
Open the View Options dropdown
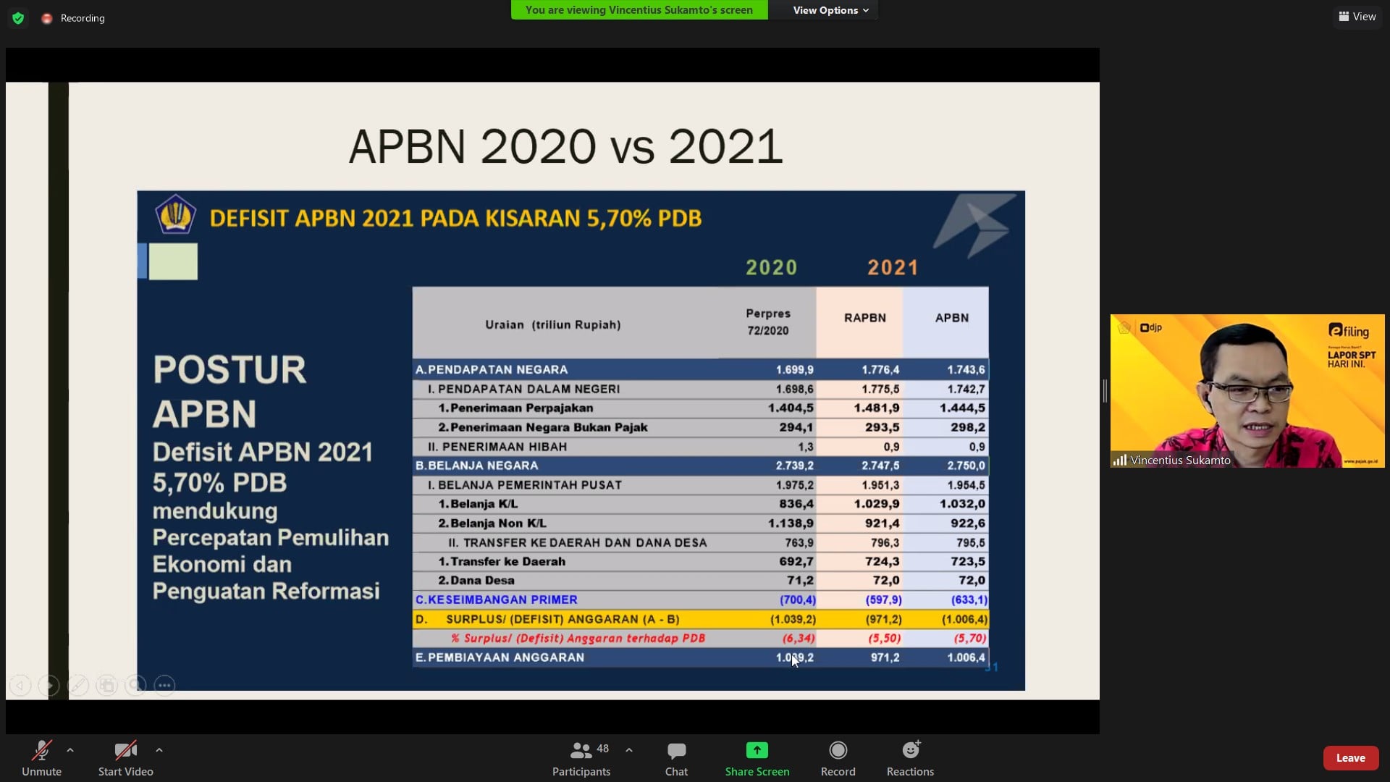click(x=830, y=10)
